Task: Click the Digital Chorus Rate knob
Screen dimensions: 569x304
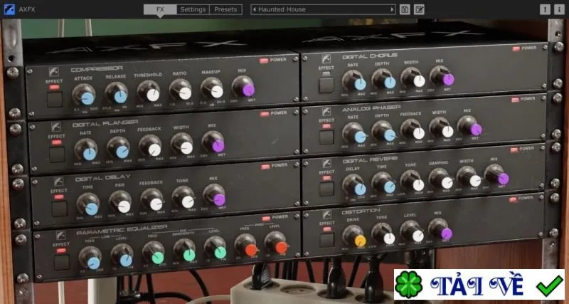Action: coord(353,80)
